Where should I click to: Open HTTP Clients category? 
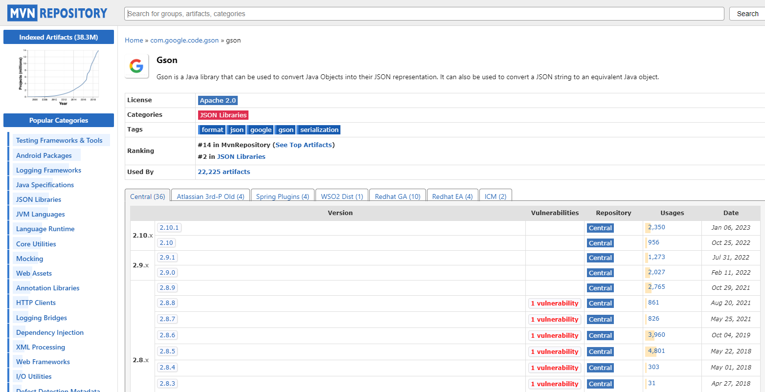click(x=36, y=303)
